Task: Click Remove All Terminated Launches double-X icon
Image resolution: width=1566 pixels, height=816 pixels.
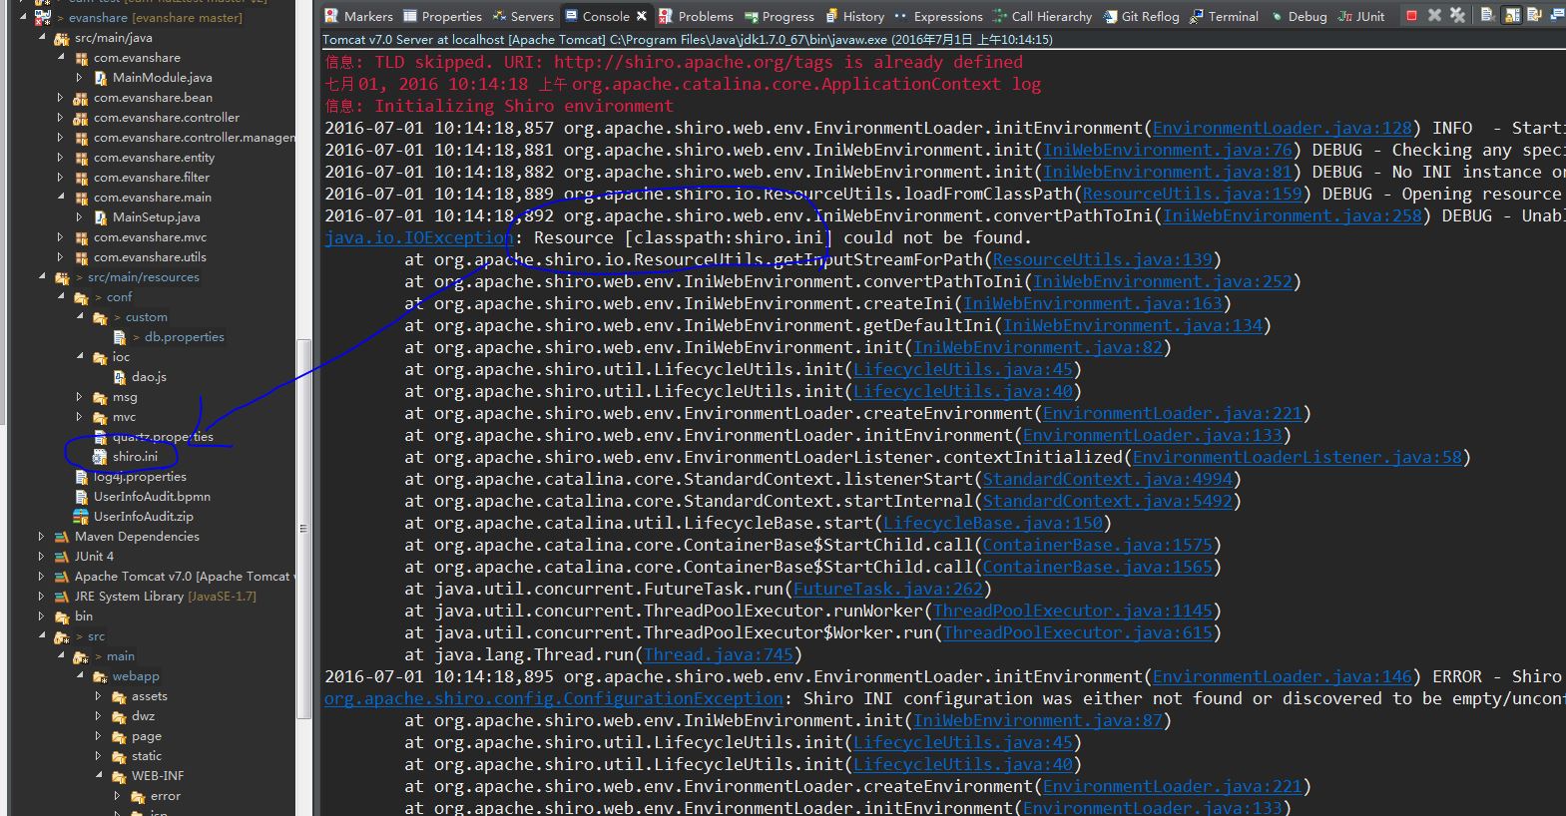Action: 1458,16
